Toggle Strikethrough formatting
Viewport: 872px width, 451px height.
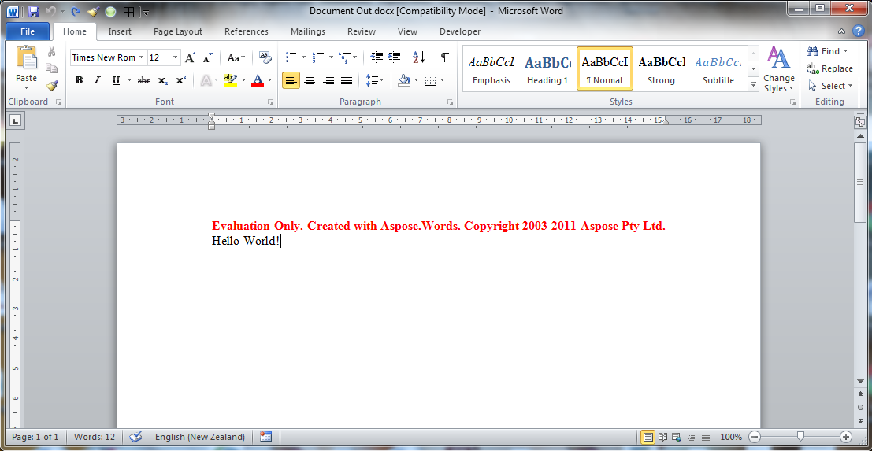click(x=144, y=80)
